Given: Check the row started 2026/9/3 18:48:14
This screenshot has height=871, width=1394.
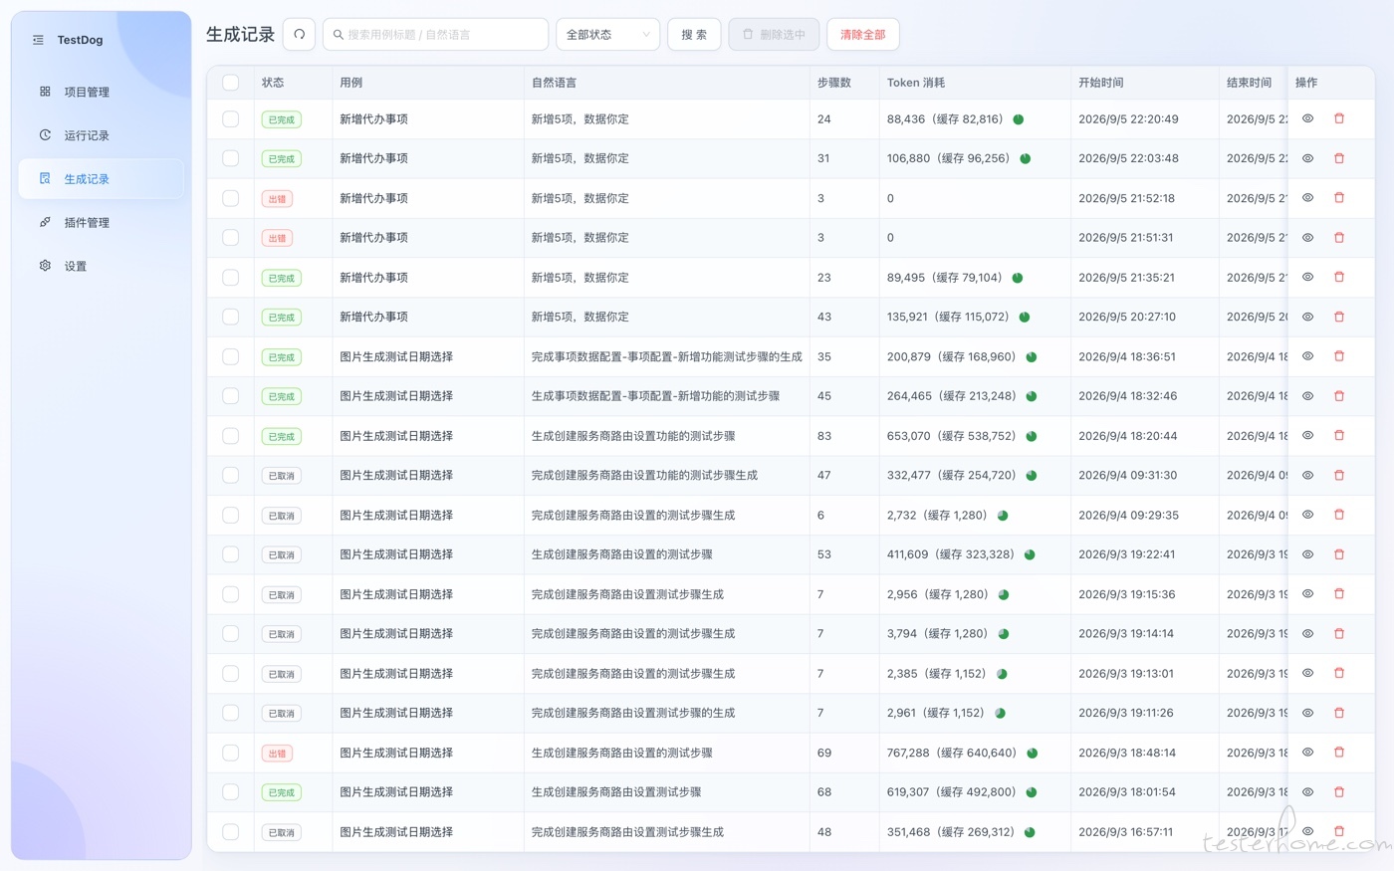Looking at the screenshot, I should [231, 753].
